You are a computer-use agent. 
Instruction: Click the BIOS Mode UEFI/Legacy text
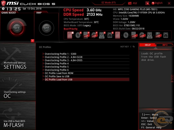[77, 25]
